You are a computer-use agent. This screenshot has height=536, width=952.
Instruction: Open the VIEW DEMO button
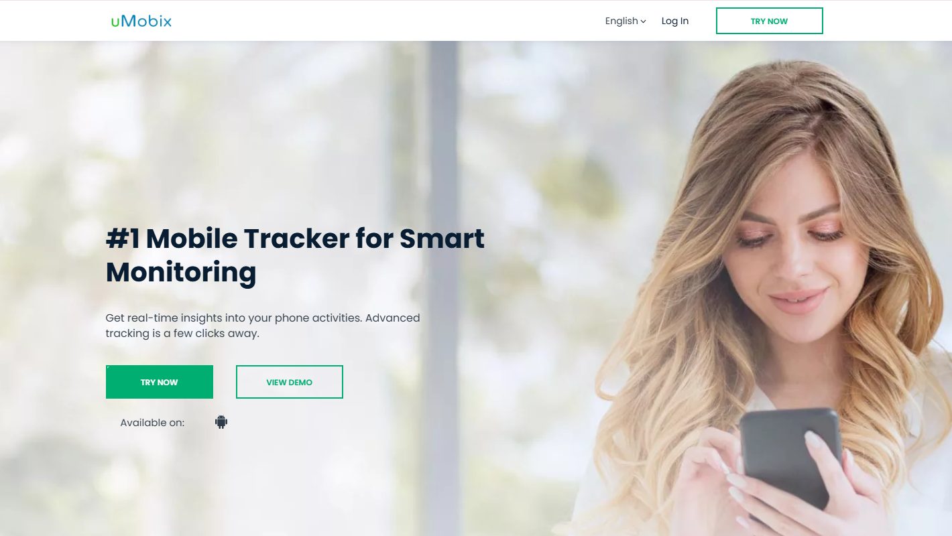[290, 382]
